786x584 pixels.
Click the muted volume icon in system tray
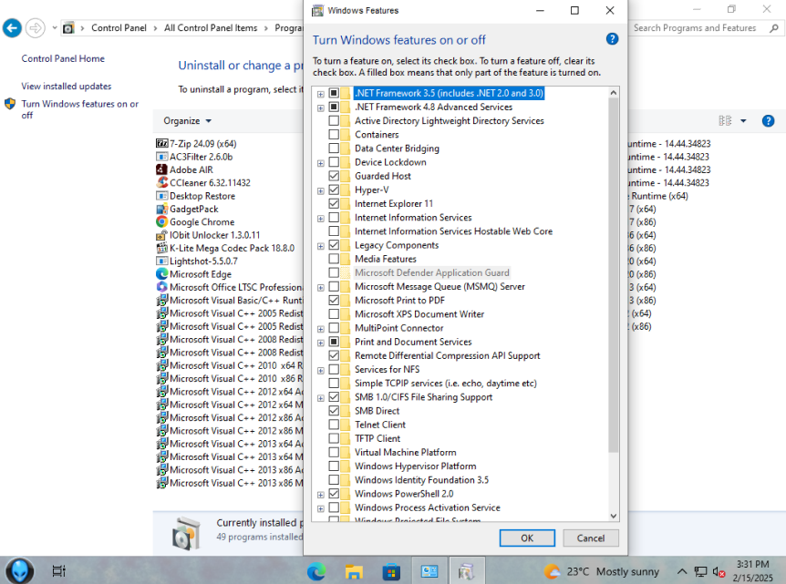(x=719, y=572)
